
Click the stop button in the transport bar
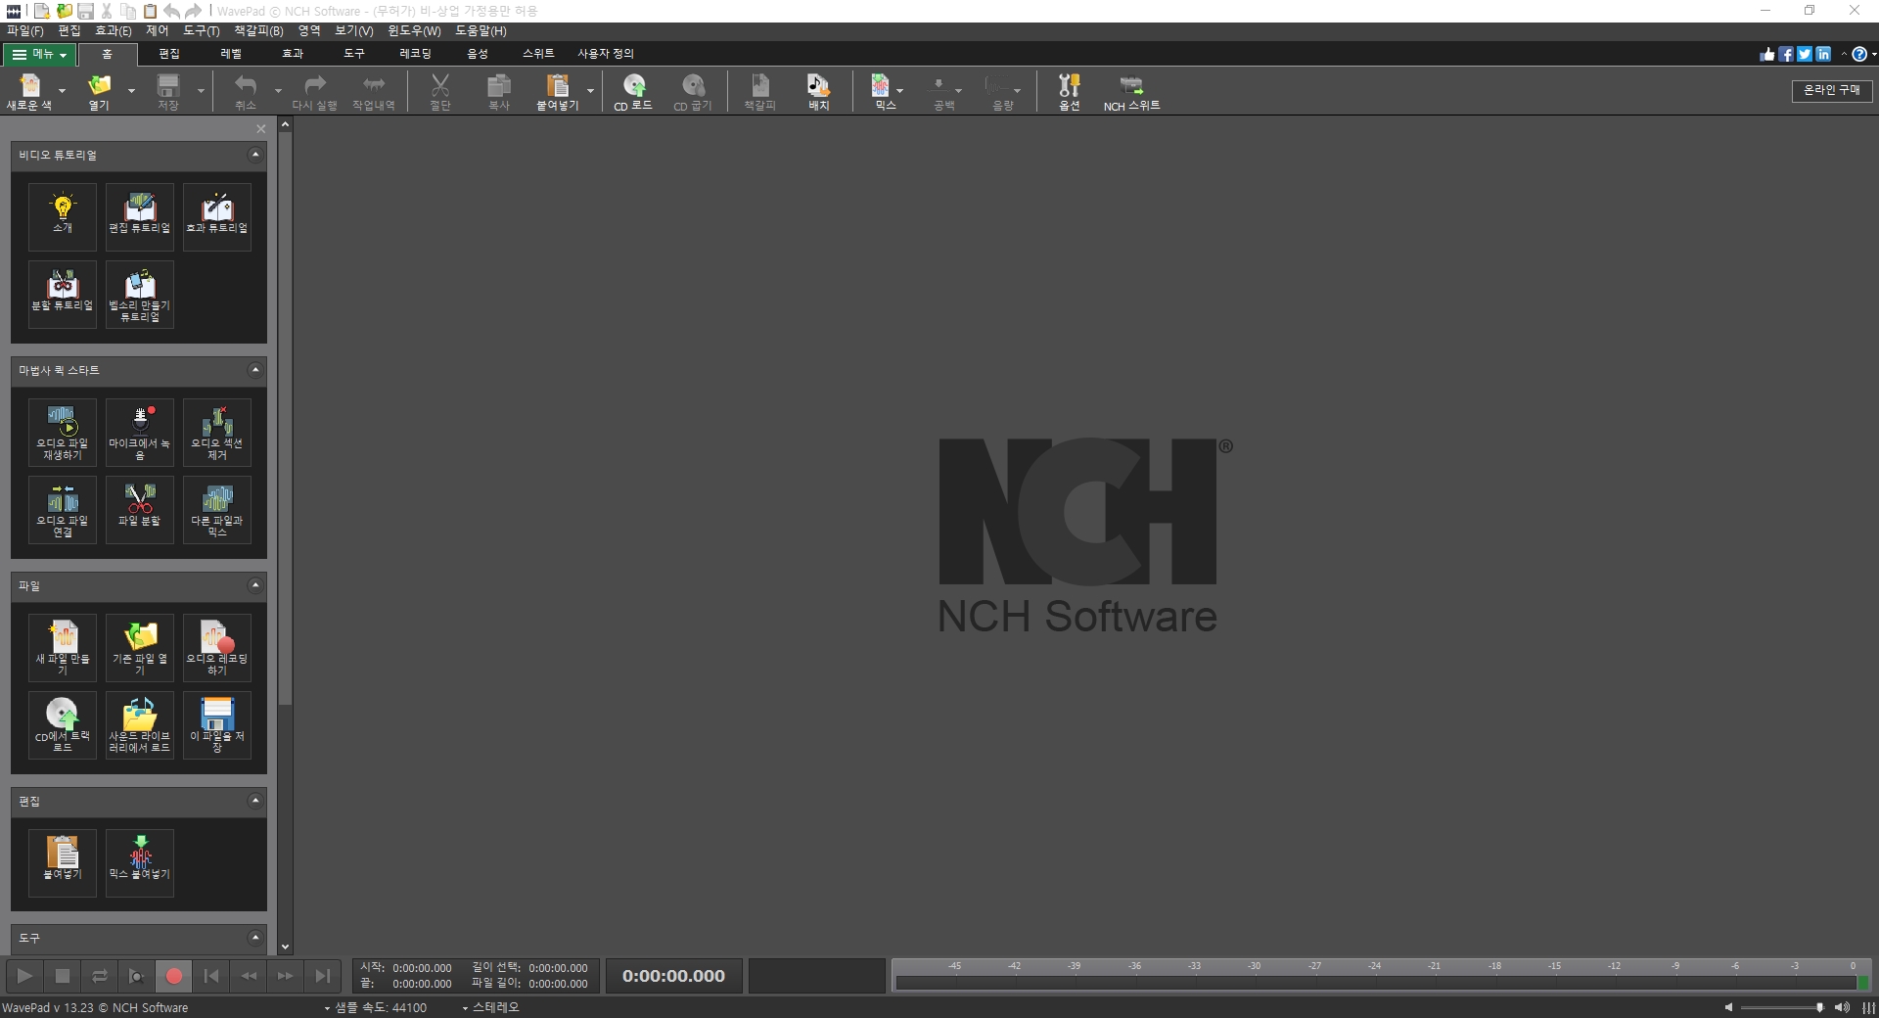(63, 976)
